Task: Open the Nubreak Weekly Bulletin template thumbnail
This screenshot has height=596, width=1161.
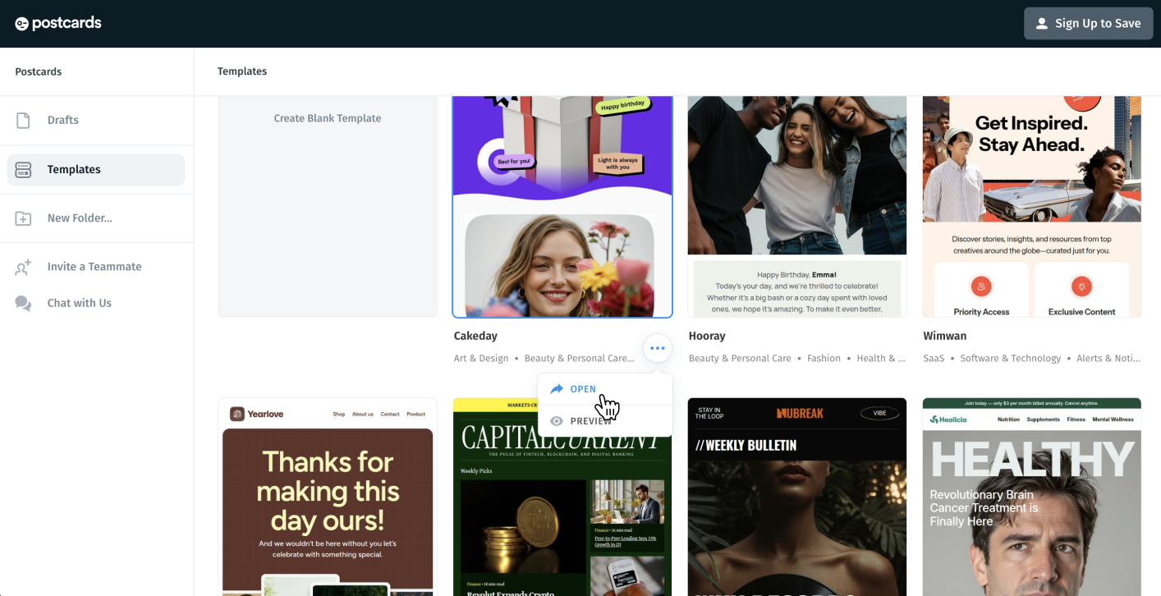Action: coord(797,497)
